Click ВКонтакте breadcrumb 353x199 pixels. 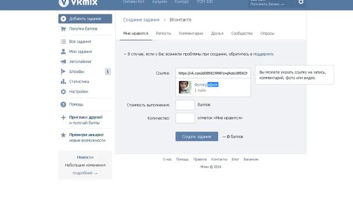click(x=180, y=20)
